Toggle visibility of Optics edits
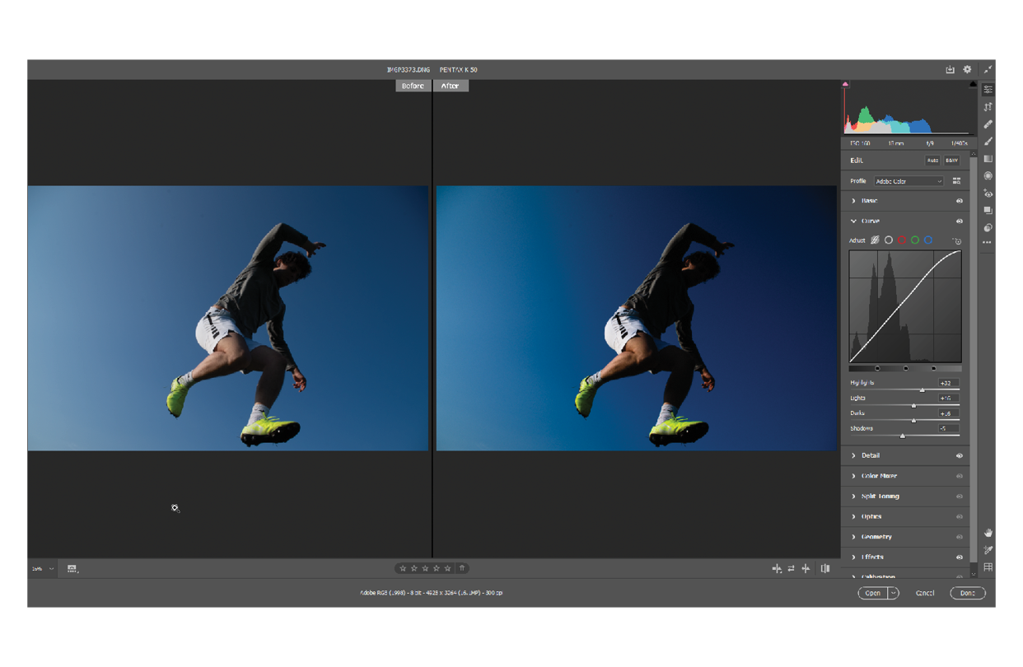 click(960, 516)
